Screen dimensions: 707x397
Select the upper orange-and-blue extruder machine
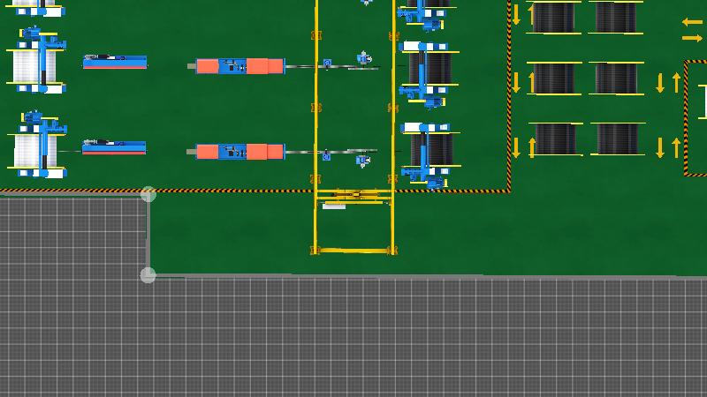tap(239, 66)
